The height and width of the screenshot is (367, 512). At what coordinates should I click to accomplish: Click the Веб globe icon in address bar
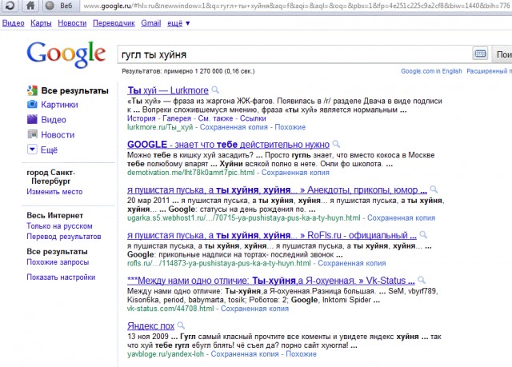click(50, 6)
